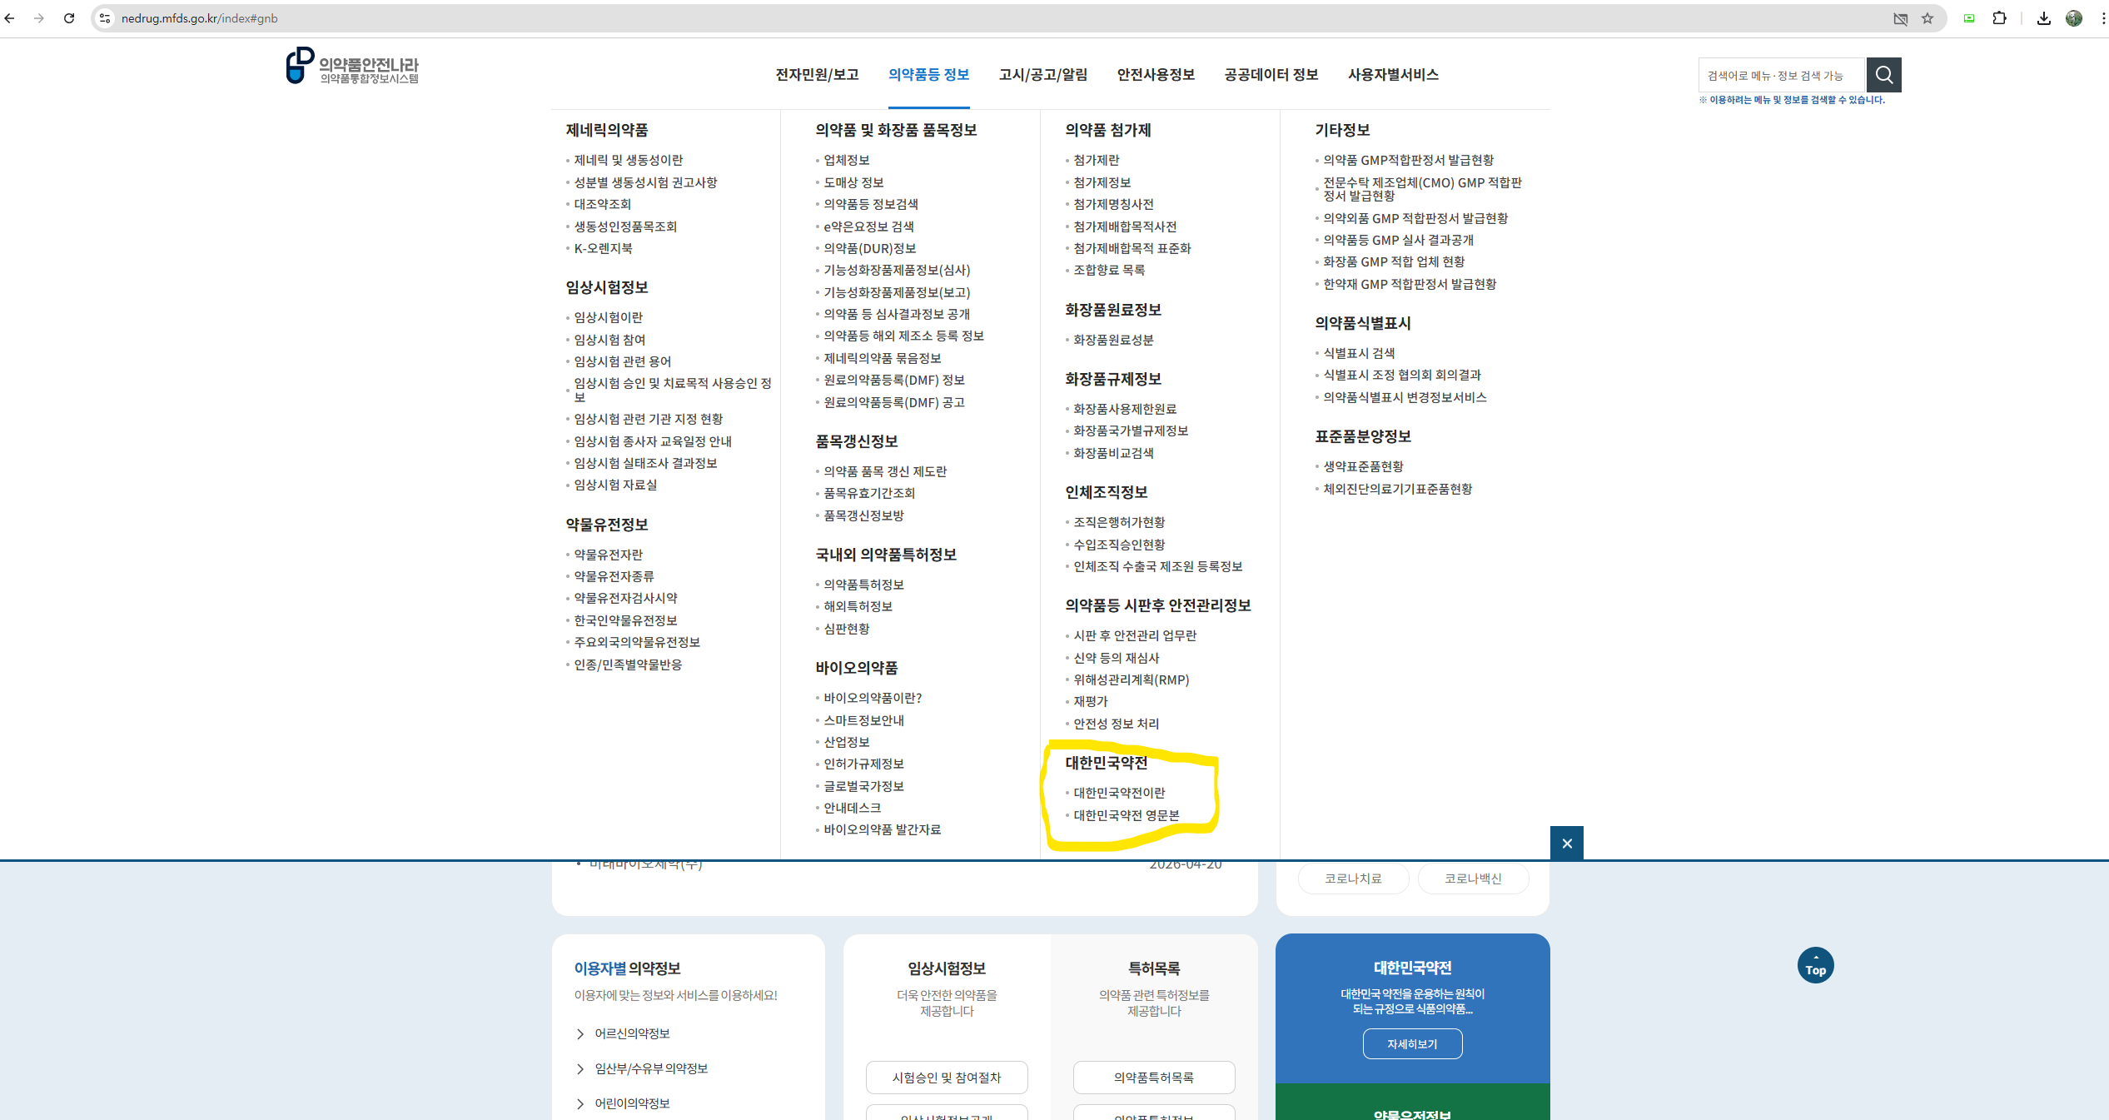Viewport: 2109px width, 1120px height.
Task: Open 공공데이터 정보 top menu
Action: tap(1271, 75)
